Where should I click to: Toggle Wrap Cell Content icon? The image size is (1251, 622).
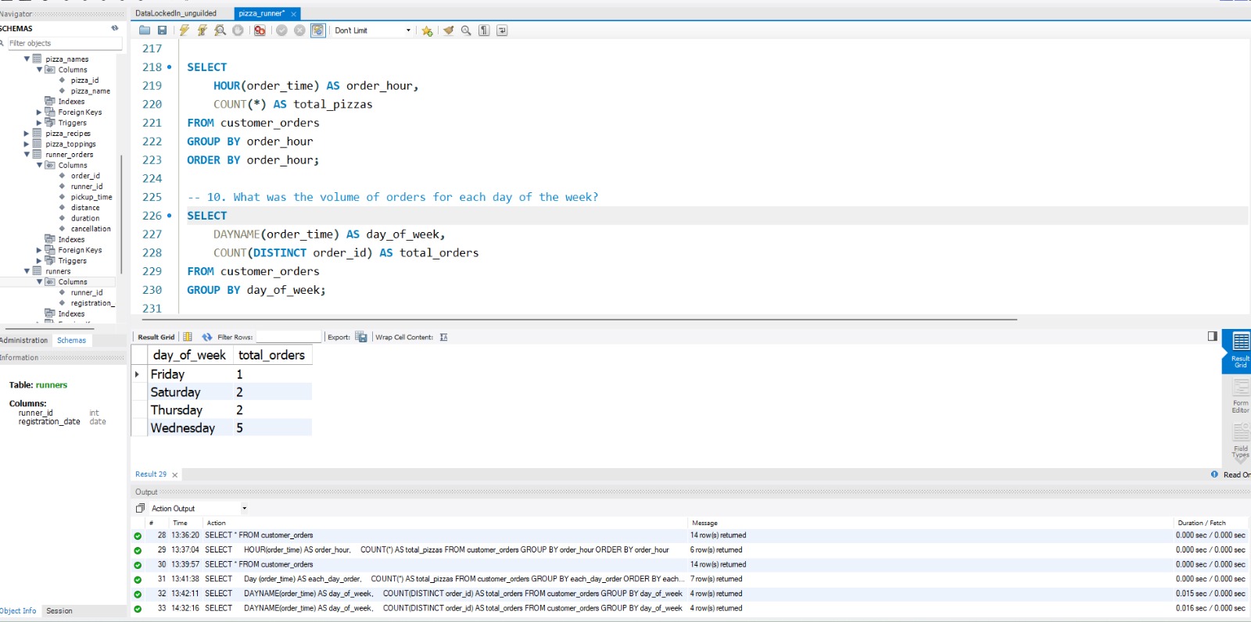pyautogui.click(x=443, y=337)
